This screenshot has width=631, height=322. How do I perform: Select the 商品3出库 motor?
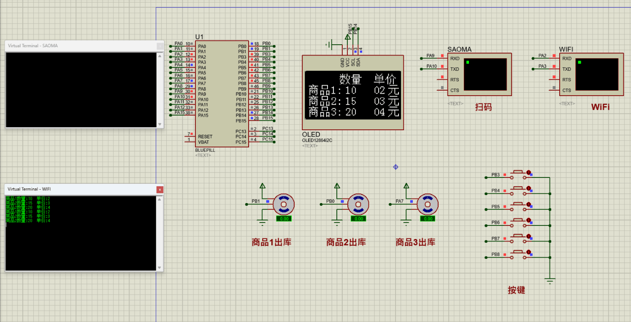tap(428, 204)
